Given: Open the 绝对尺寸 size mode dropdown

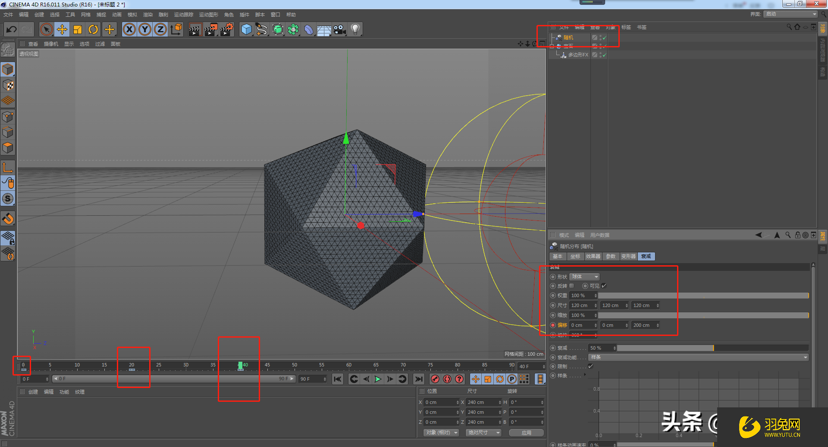Looking at the screenshot, I should (483, 433).
